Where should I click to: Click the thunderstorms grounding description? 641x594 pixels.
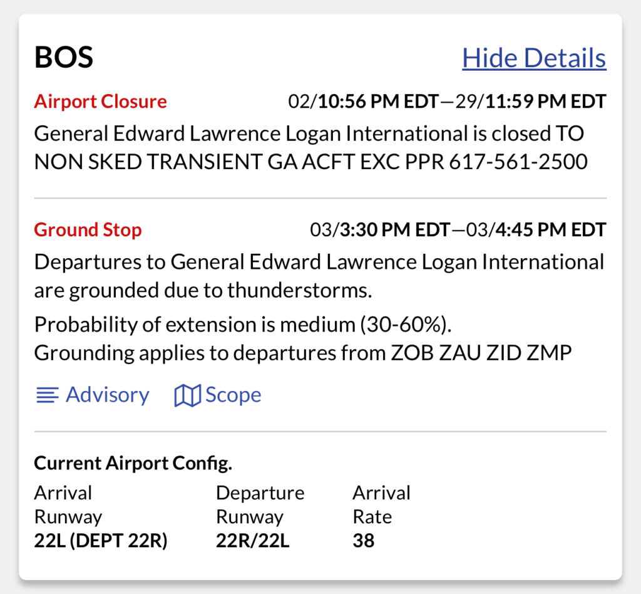(x=319, y=276)
